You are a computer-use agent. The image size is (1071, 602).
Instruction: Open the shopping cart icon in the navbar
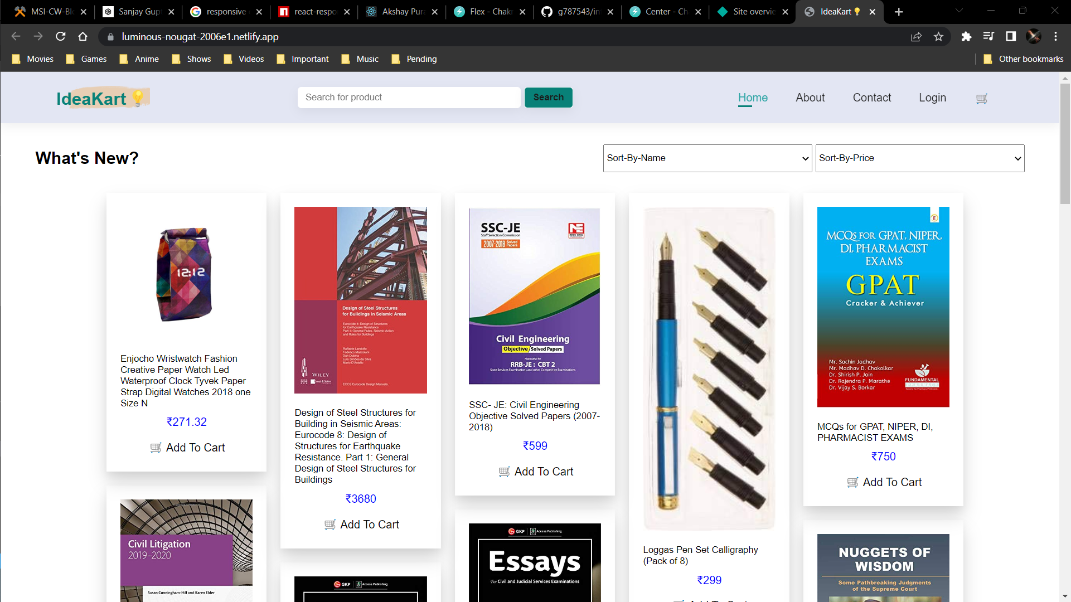982,98
